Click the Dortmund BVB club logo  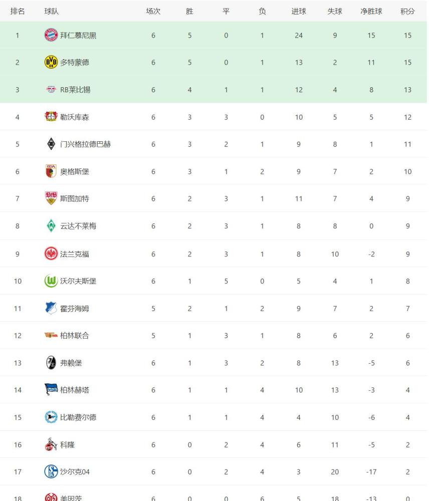click(51, 62)
